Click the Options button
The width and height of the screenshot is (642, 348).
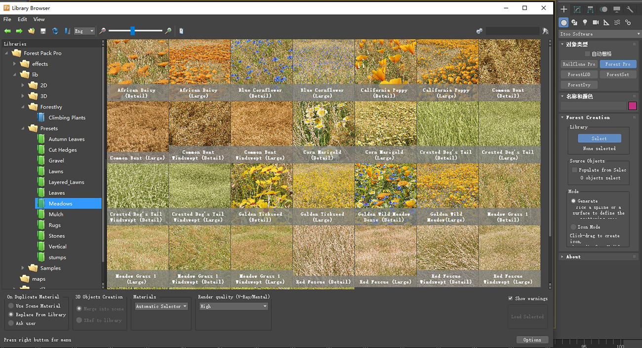pyautogui.click(x=532, y=340)
